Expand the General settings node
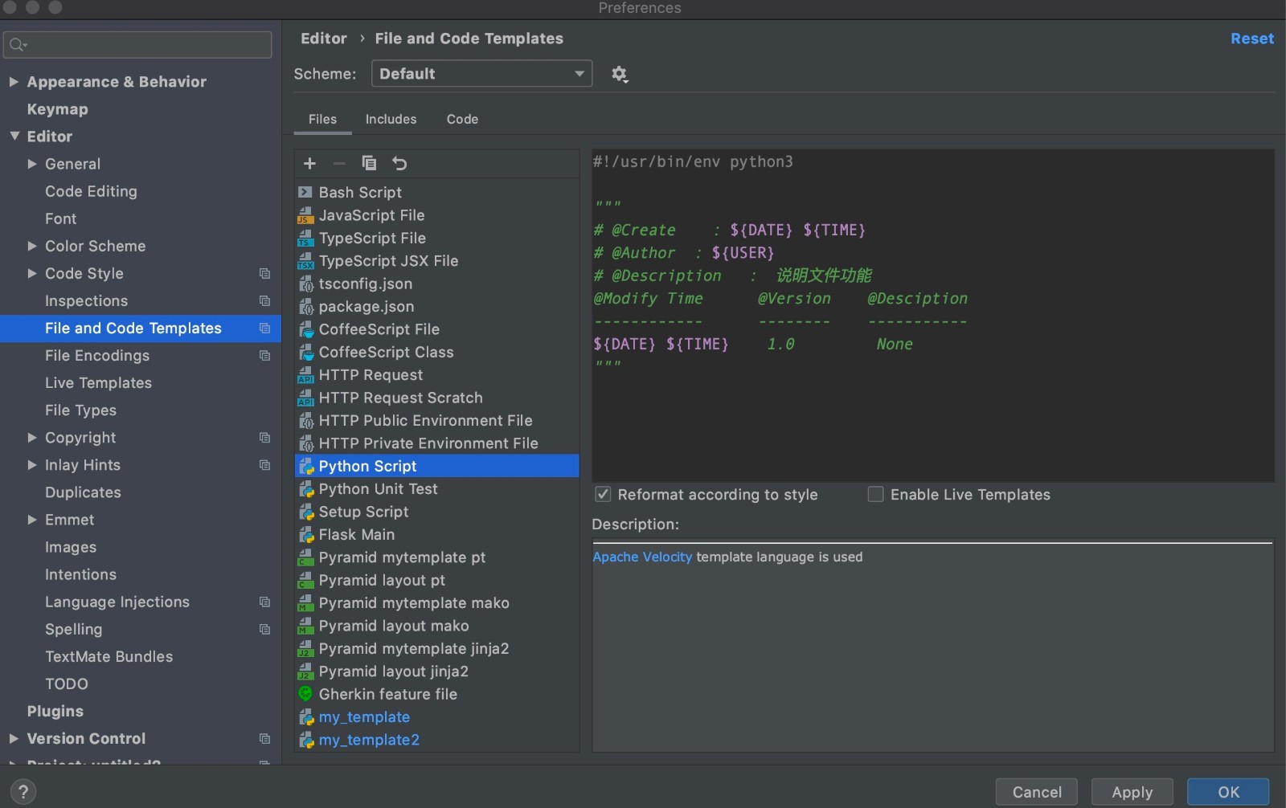Image resolution: width=1286 pixels, height=808 pixels. pyautogui.click(x=32, y=164)
